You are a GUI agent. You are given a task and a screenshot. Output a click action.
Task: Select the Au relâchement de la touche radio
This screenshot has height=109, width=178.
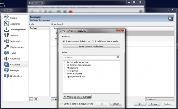pos(93,41)
